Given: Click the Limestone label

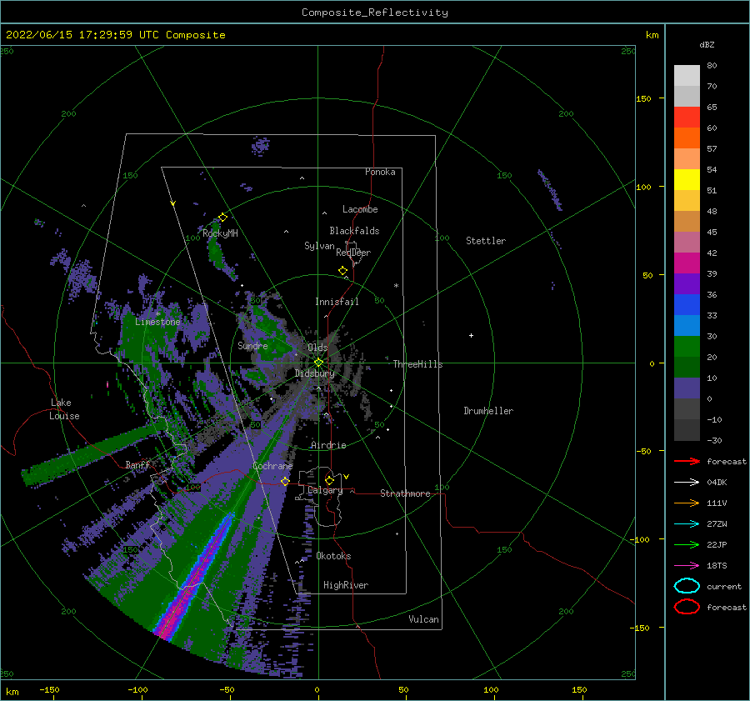Looking at the screenshot, I should pos(157,322).
